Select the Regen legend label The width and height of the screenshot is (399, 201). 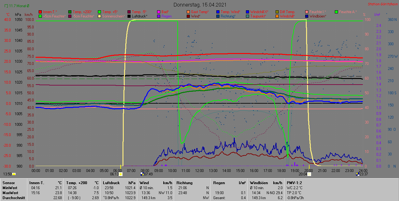click(x=167, y=16)
